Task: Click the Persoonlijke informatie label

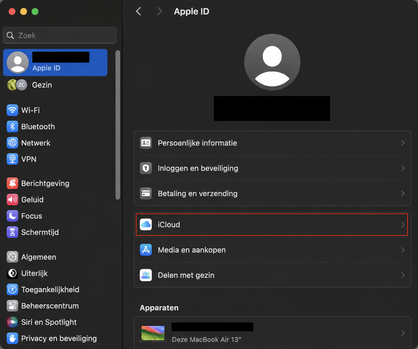Action: tap(197, 143)
